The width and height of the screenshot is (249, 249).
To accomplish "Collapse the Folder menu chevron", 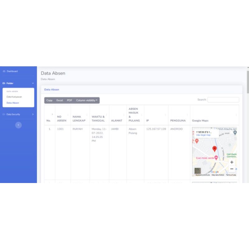I will point(33,83).
